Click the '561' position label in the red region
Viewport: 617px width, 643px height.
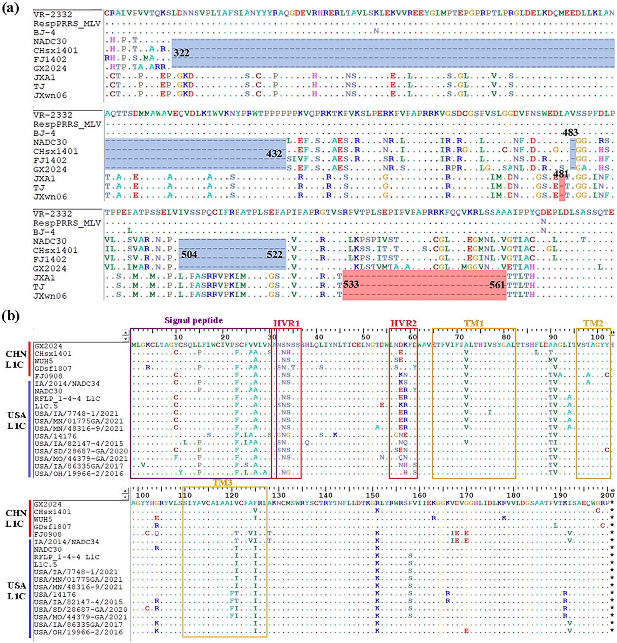tap(497, 285)
